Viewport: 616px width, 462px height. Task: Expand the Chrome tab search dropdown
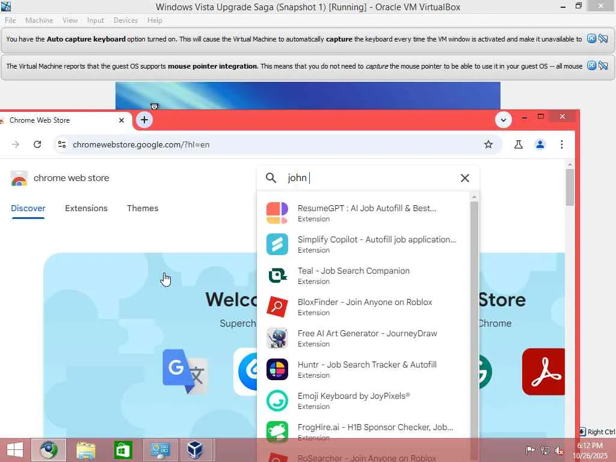point(504,120)
